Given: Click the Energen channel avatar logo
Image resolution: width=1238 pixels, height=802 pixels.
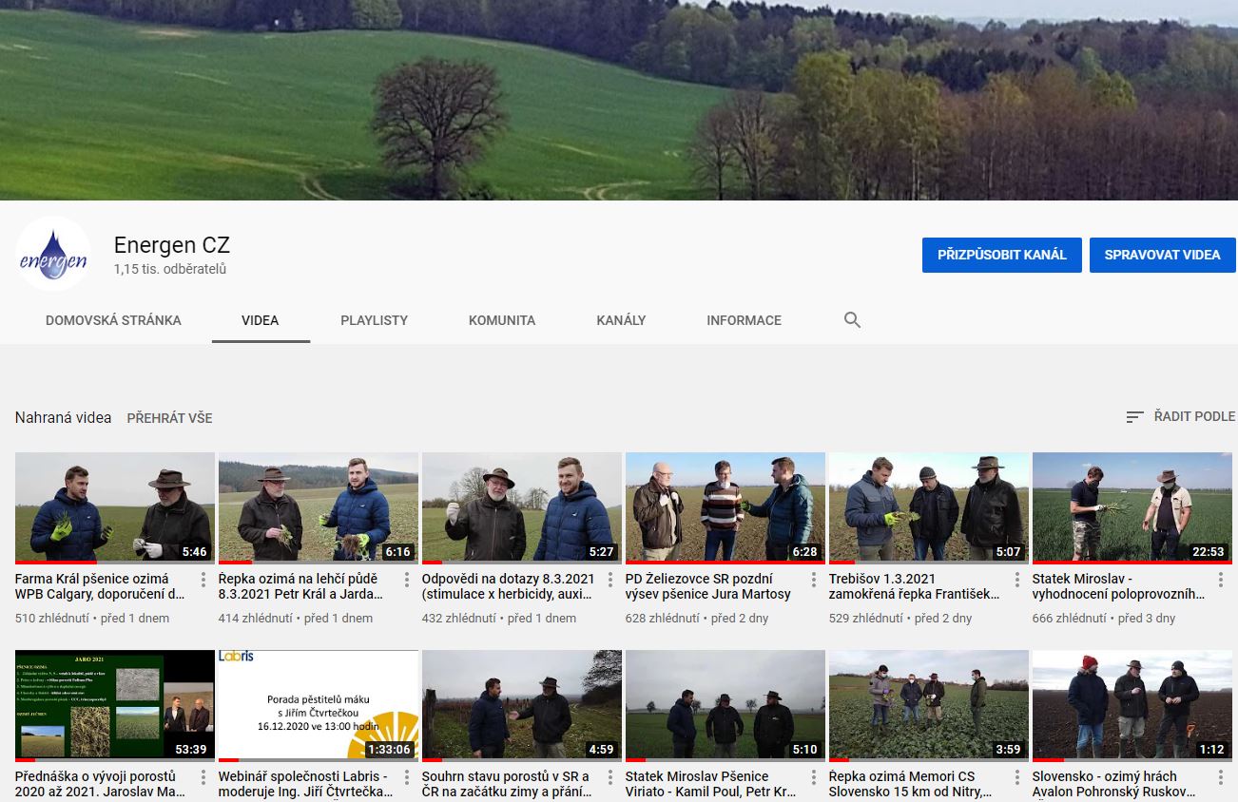Looking at the screenshot, I should pos(53,254).
